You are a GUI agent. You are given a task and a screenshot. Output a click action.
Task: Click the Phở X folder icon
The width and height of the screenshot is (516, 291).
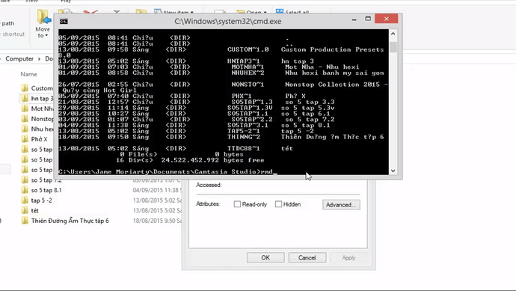pyautogui.click(x=25, y=139)
